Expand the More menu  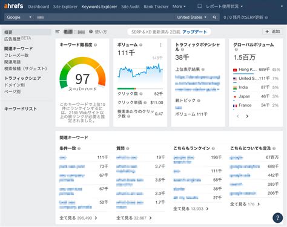coord(179,7)
